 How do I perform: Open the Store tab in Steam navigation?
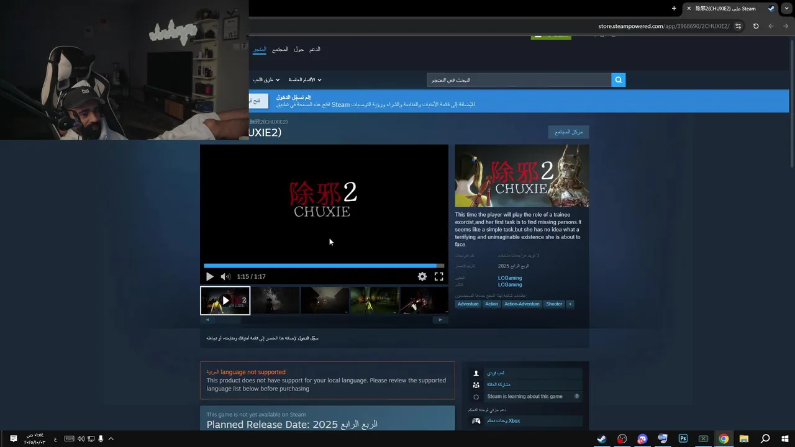click(x=260, y=49)
